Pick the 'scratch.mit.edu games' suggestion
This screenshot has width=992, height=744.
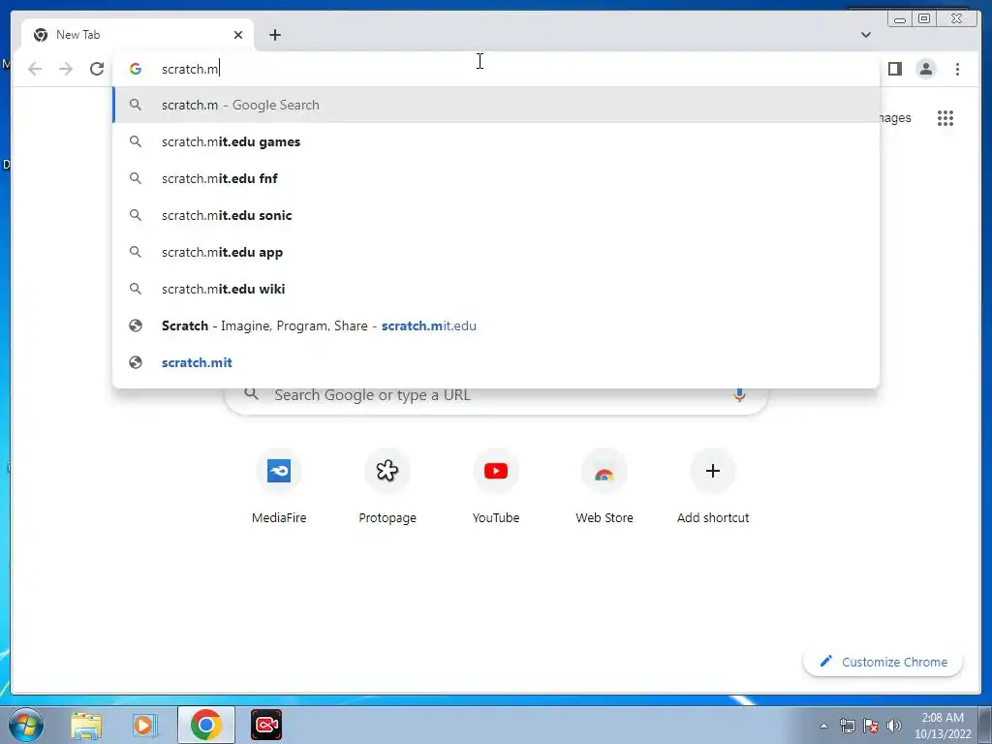coord(495,141)
